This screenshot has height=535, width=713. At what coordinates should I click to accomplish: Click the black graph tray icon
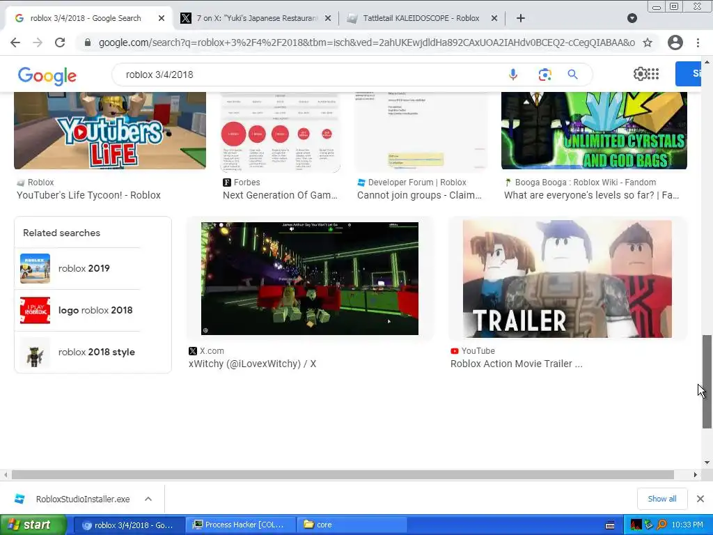pyautogui.click(x=636, y=525)
